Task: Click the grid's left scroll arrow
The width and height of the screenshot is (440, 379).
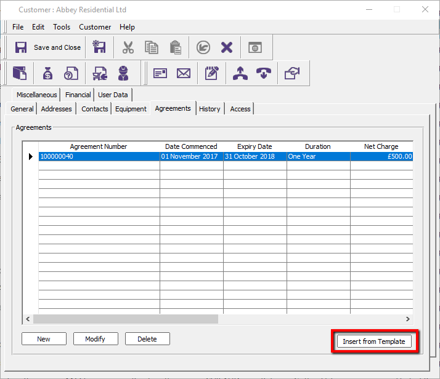Action: click(x=28, y=319)
